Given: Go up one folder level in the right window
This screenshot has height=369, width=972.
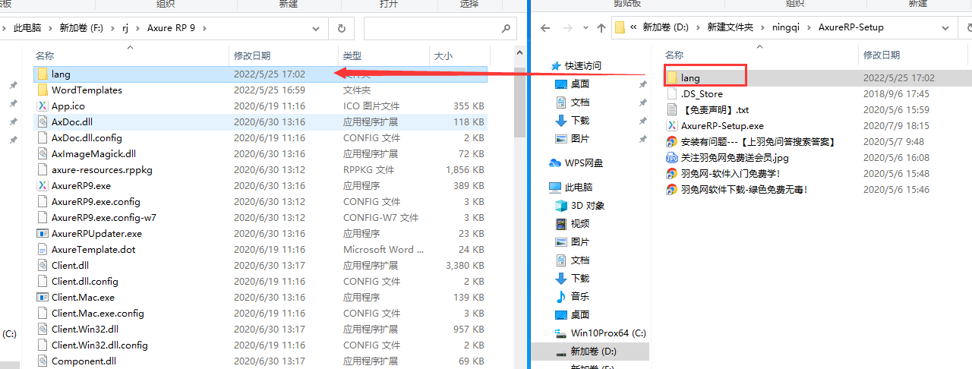Looking at the screenshot, I should [x=601, y=28].
